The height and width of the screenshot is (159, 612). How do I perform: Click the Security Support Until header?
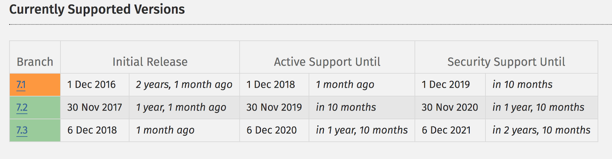506,62
